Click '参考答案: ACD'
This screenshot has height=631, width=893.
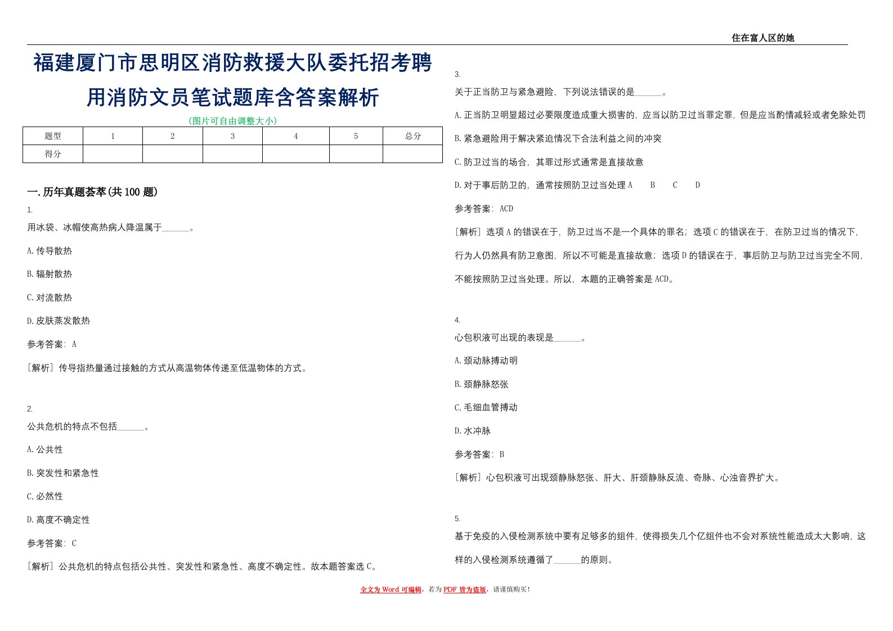[x=484, y=209]
